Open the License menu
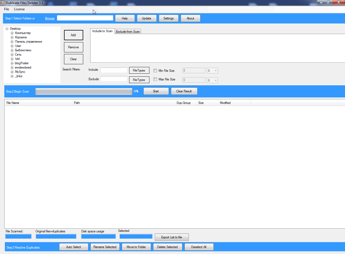Image resolution: width=345 pixels, height=254 pixels. 19,9
